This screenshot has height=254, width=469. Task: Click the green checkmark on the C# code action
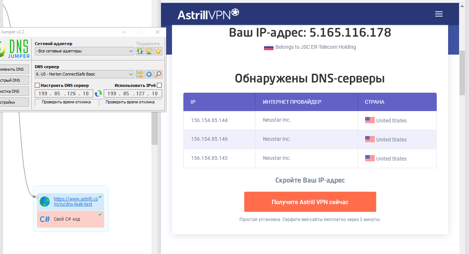(x=100, y=214)
